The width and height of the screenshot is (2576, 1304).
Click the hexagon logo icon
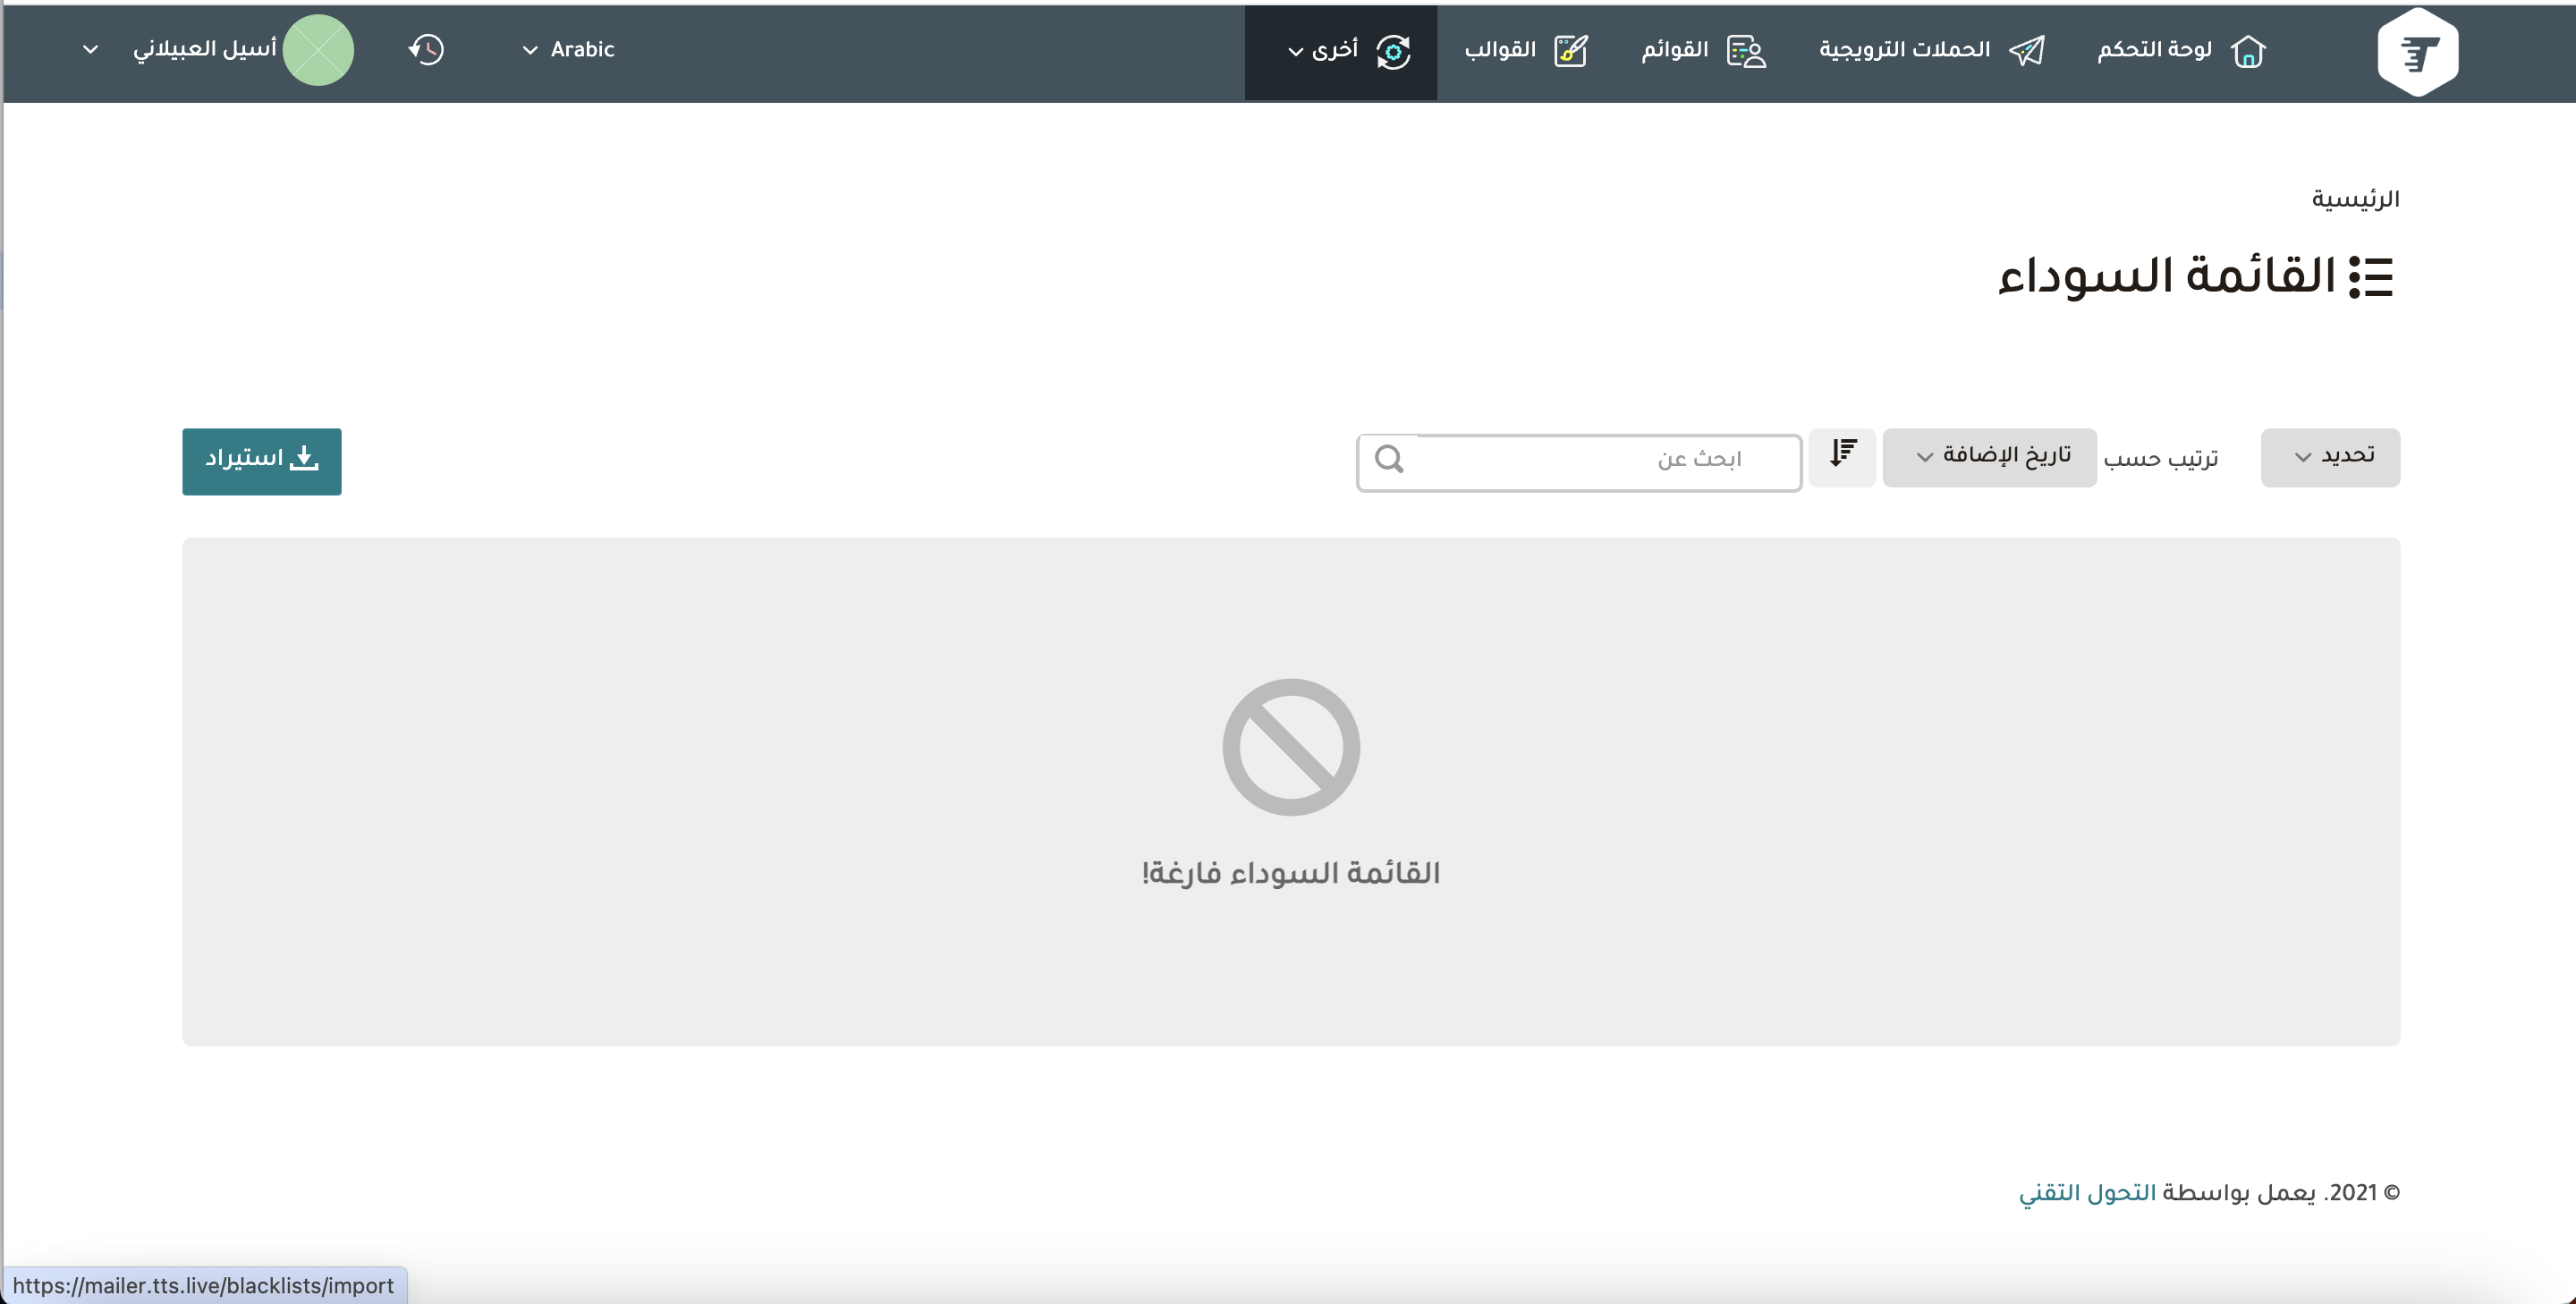click(2417, 51)
